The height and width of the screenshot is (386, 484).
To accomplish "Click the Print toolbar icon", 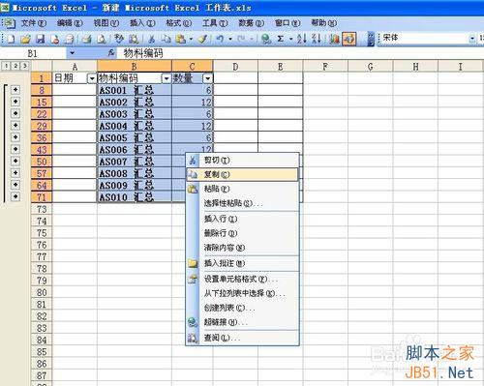I will [86, 39].
